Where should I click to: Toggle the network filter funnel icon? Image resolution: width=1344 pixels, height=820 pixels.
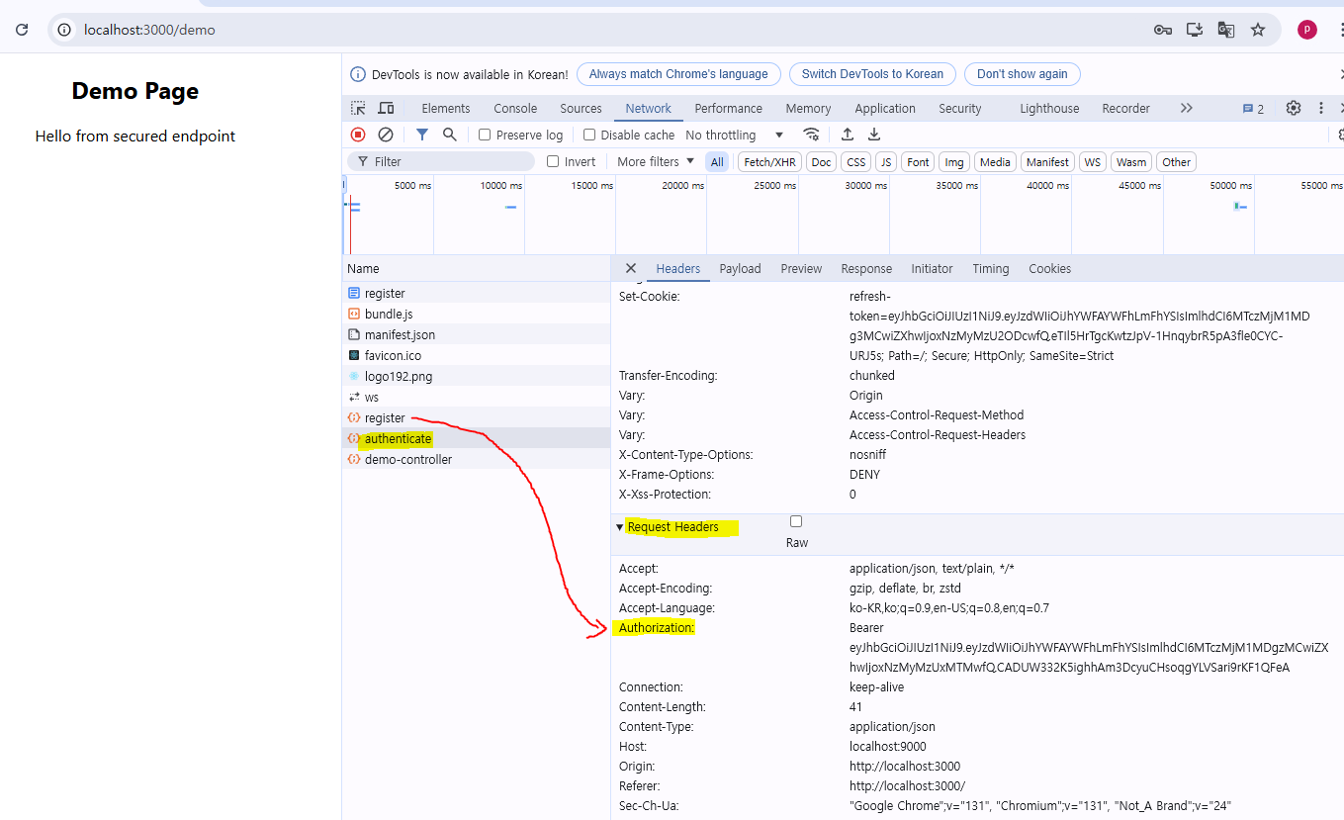coord(422,135)
